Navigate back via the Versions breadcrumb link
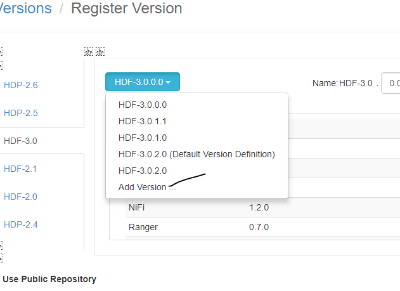The image size is (400, 291). point(25,9)
